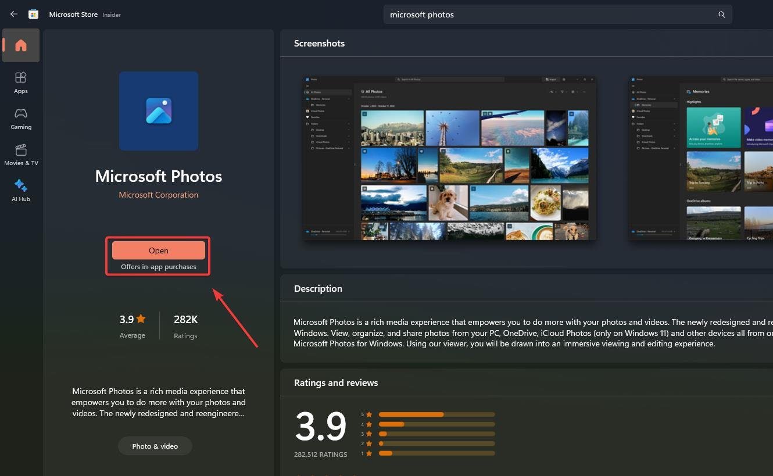
Task: Click the Microsoft Photos title text
Action: click(x=159, y=176)
